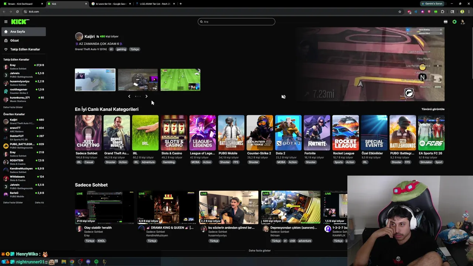The width and height of the screenshot is (473, 266).
Task: Click the heart icon for Takip Edilen Kanallar
Action: coord(6,49)
